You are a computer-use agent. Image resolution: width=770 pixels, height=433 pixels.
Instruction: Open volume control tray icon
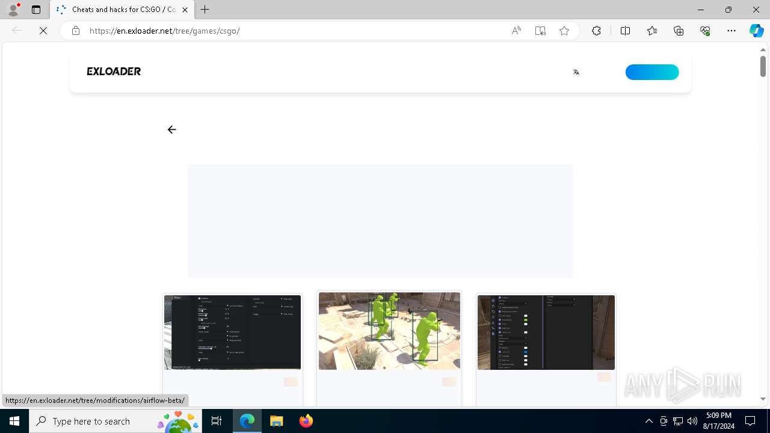tap(692, 421)
